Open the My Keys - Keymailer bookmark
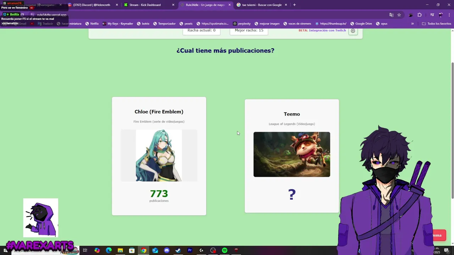454x255 pixels. (x=118, y=24)
